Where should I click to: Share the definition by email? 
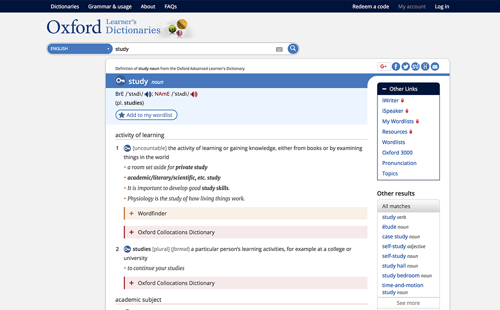tap(435, 66)
